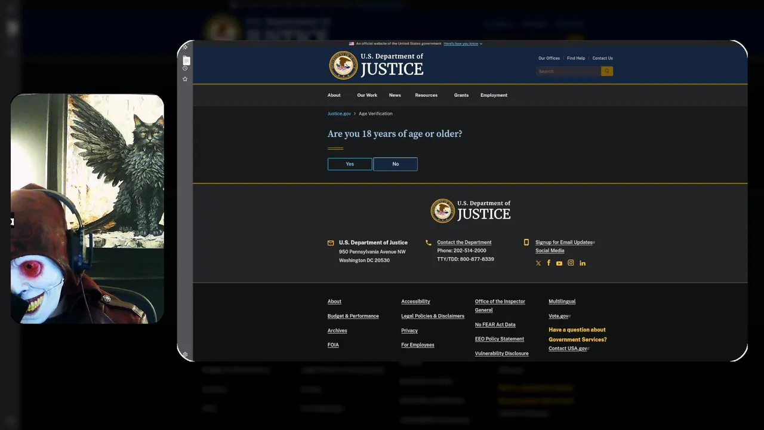Click the yellow search magnifier button
This screenshot has height=430, width=764.
(607, 71)
